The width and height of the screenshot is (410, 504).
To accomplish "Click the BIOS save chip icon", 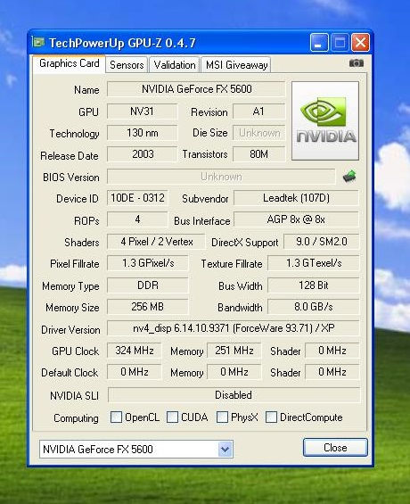I will 349,176.
